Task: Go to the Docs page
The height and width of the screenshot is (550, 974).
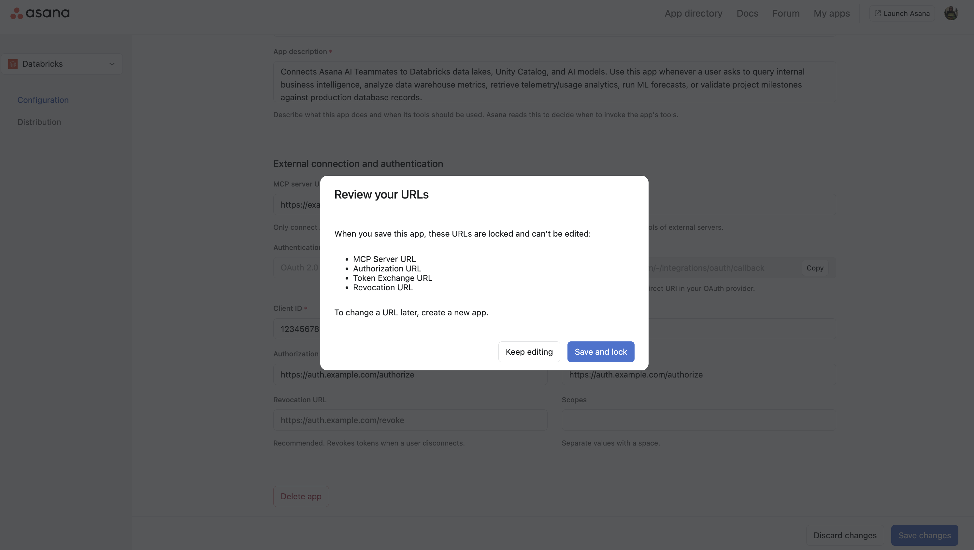Action: click(x=747, y=13)
